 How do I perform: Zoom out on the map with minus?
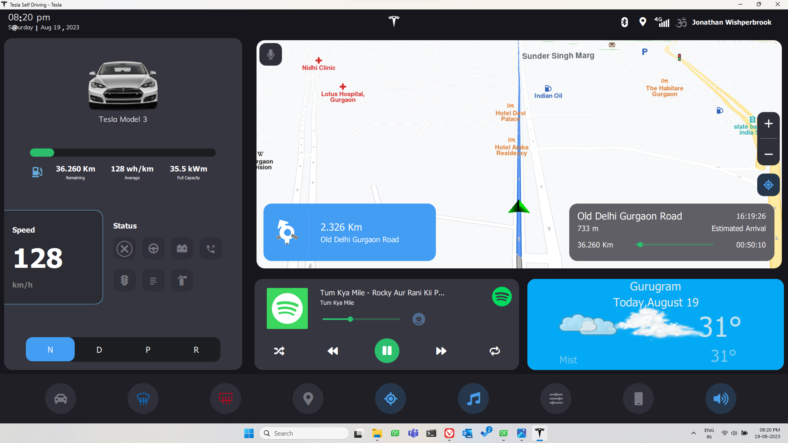pos(768,154)
